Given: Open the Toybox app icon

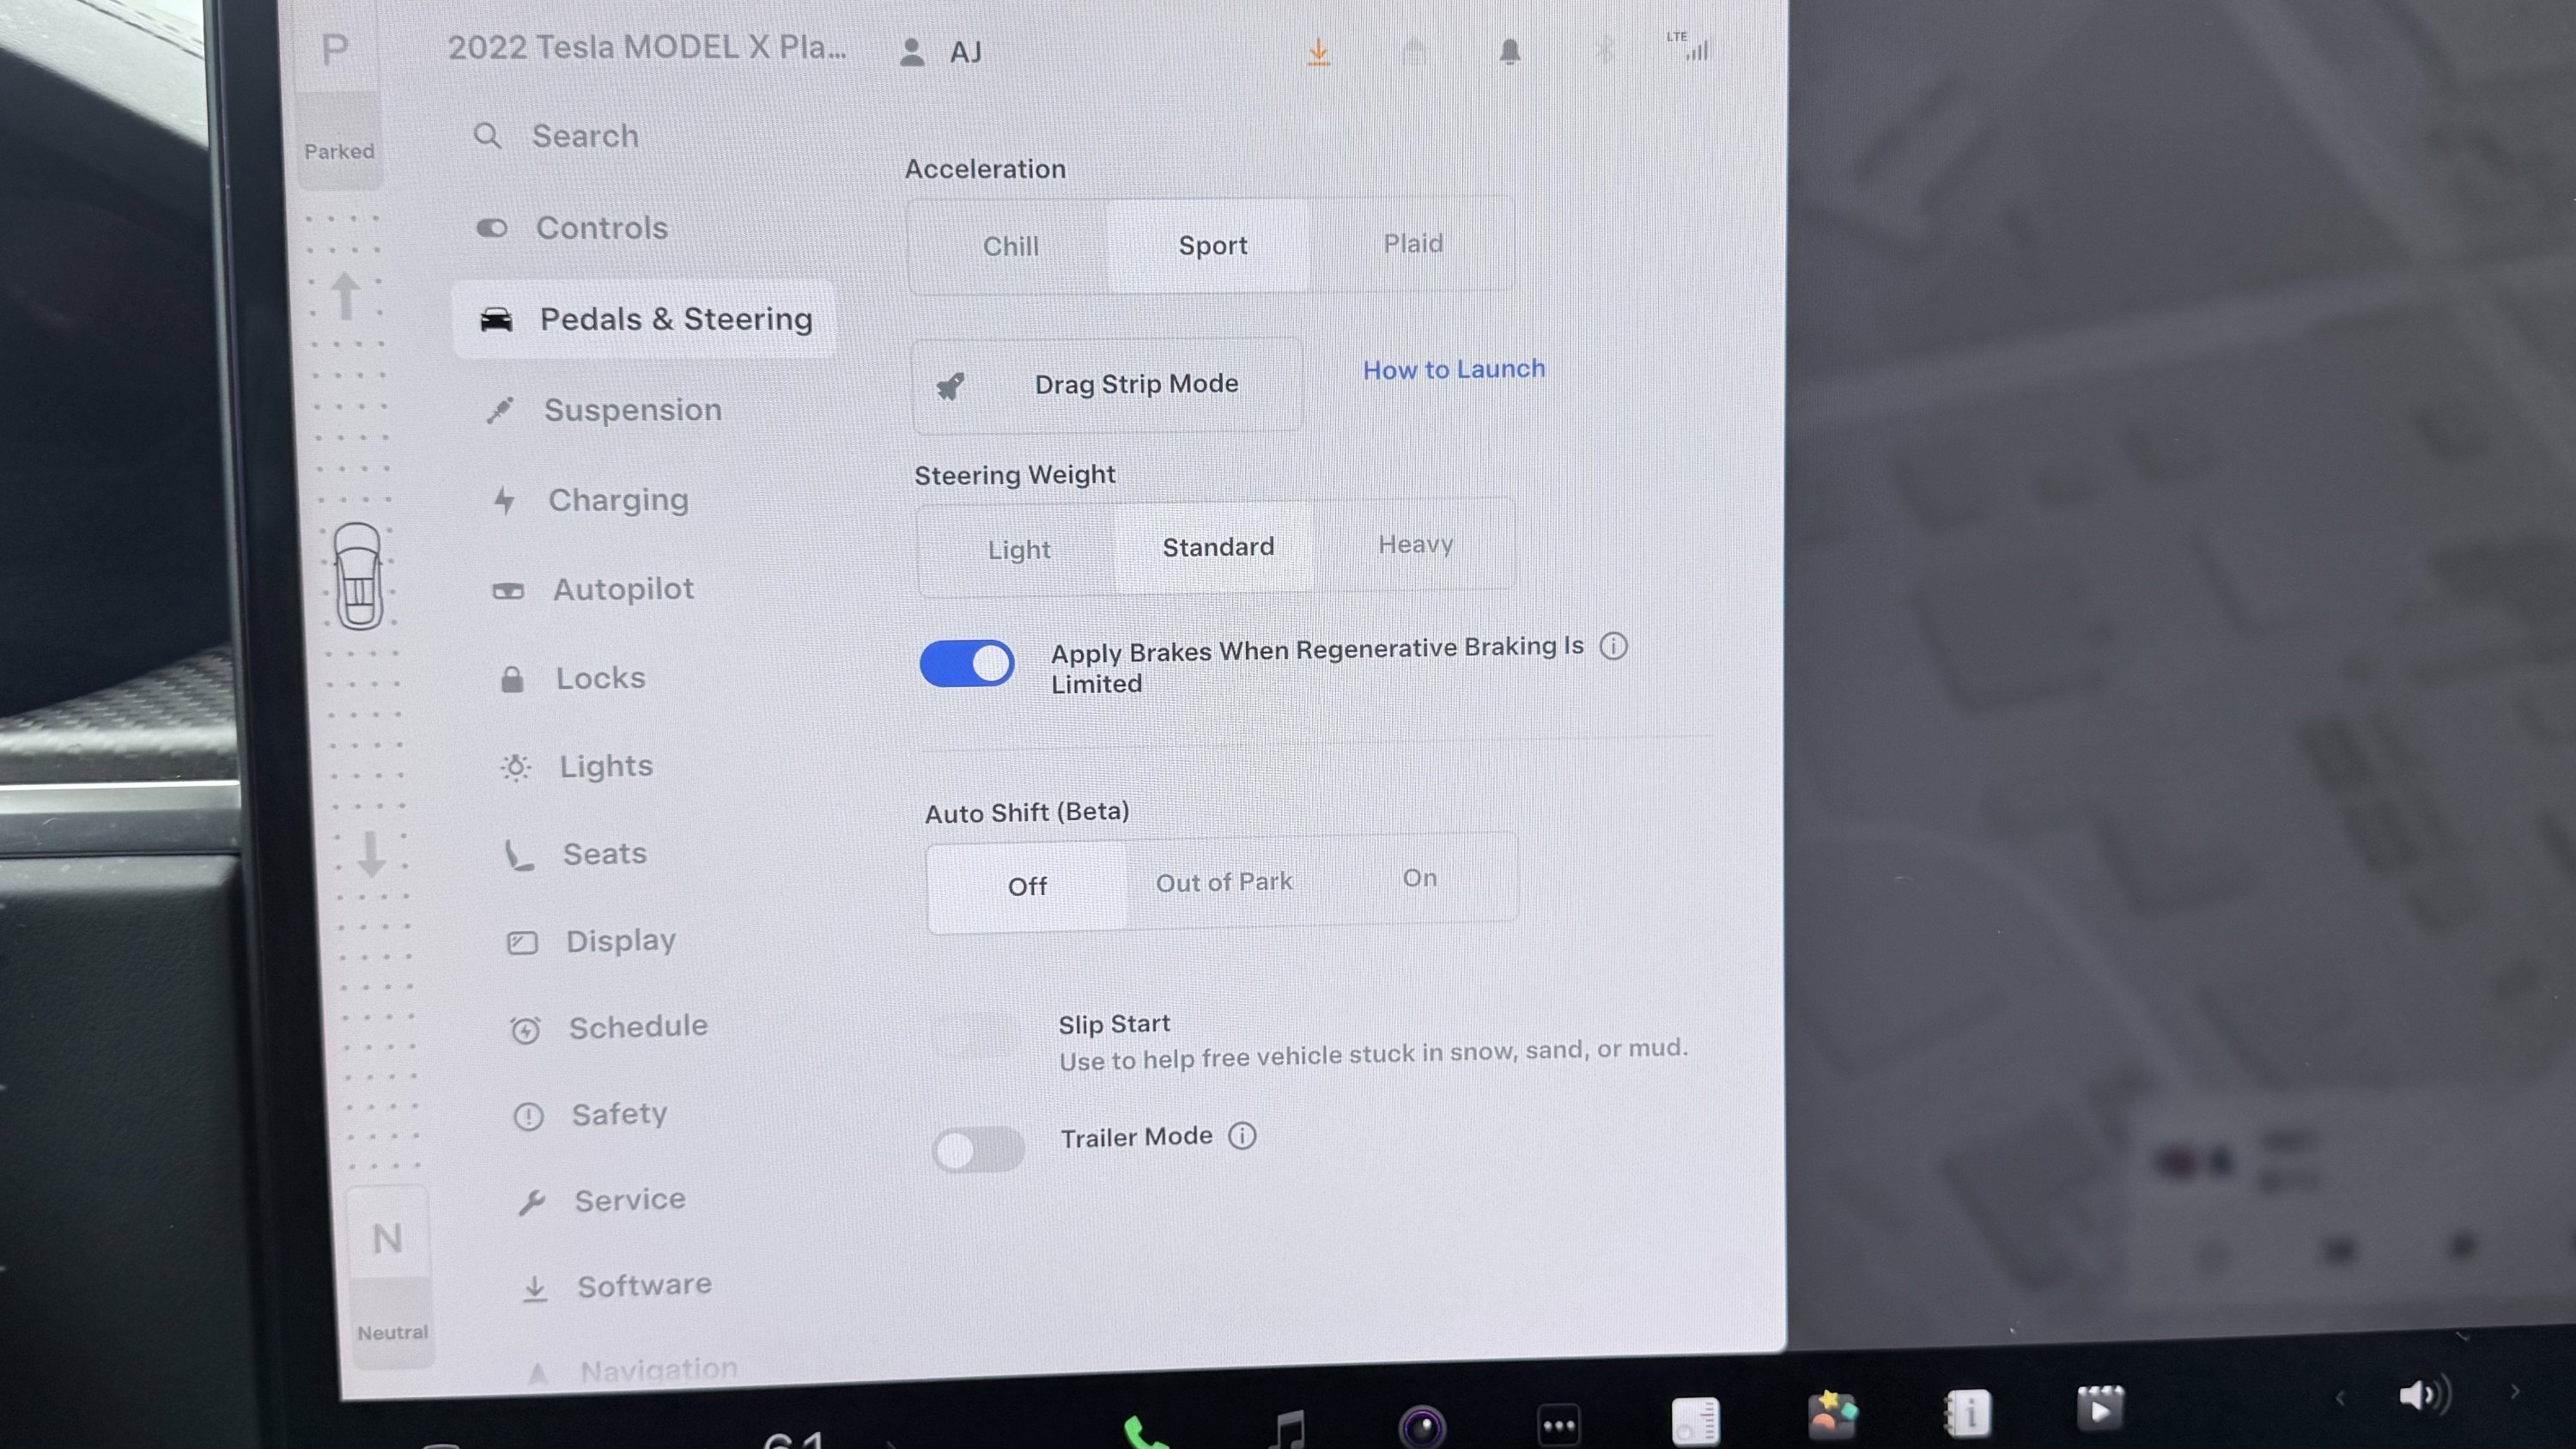Looking at the screenshot, I should pos(1832,1415).
